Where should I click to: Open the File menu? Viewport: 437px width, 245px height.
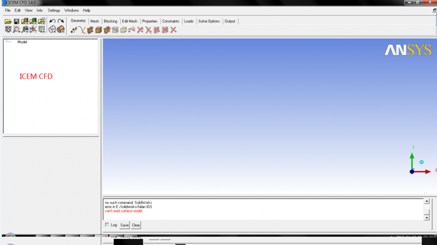click(x=8, y=10)
